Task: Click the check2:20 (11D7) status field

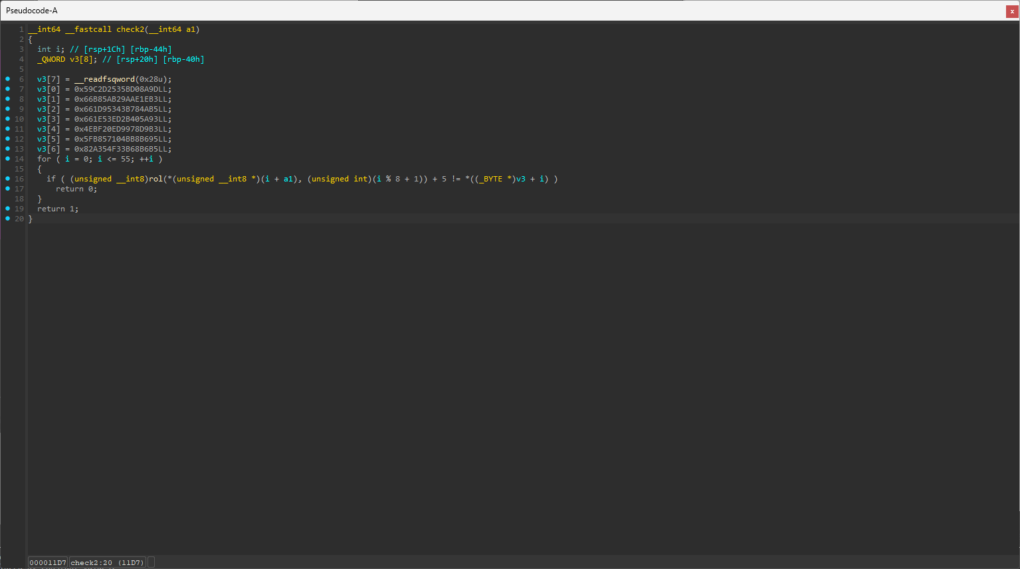Action: [108, 562]
